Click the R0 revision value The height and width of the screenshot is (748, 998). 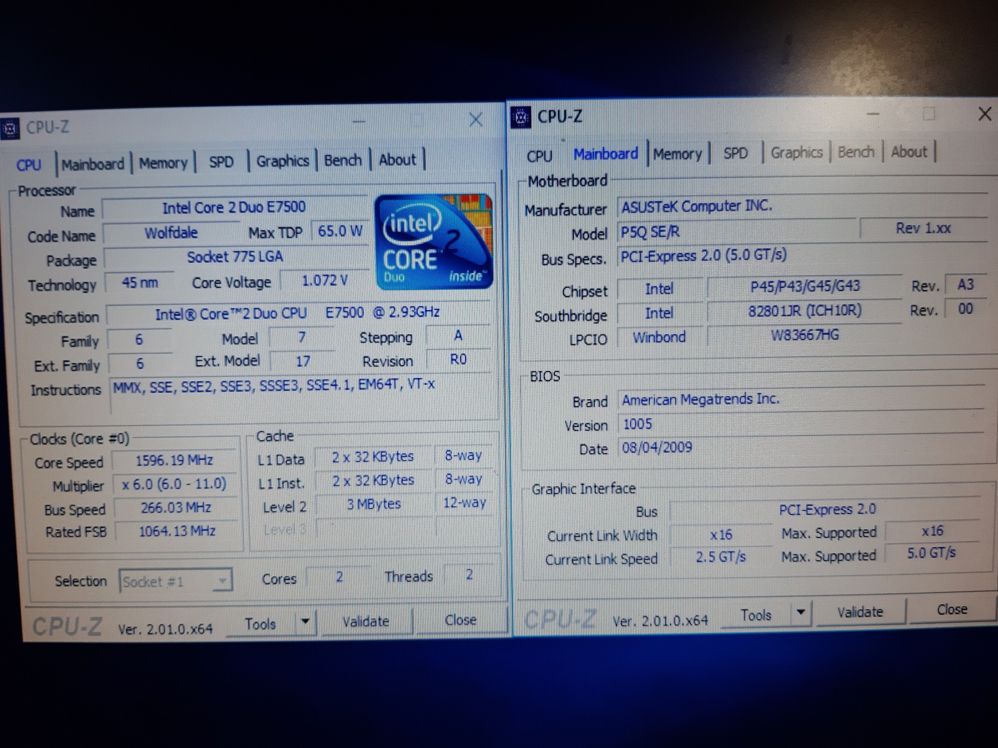pyautogui.click(x=458, y=359)
